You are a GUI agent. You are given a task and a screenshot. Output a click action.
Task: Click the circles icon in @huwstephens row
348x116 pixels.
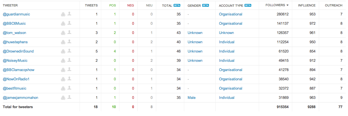click(x=63, y=42)
